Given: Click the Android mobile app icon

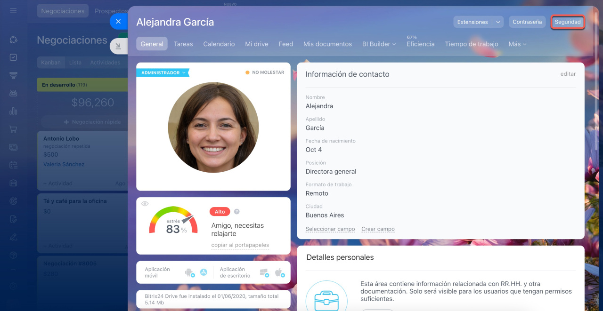Looking at the screenshot, I should pos(189,272).
